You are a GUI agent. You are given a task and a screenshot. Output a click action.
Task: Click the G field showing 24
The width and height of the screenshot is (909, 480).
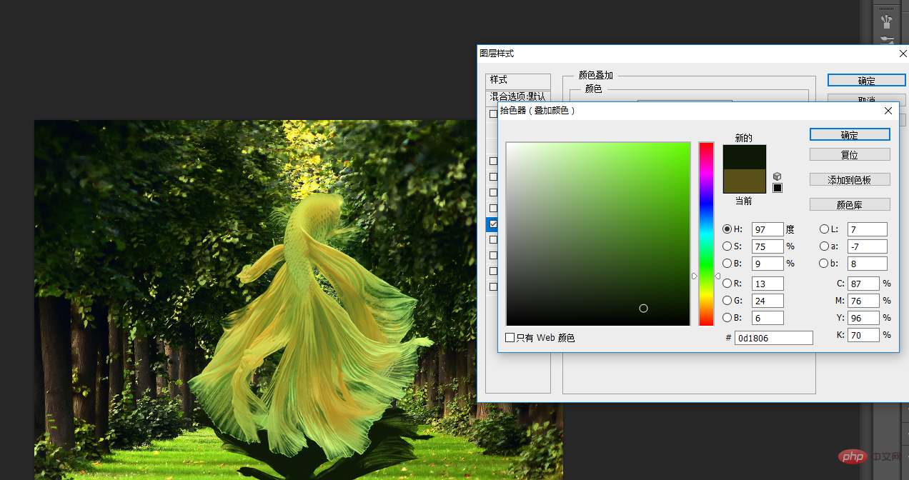[768, 301]
